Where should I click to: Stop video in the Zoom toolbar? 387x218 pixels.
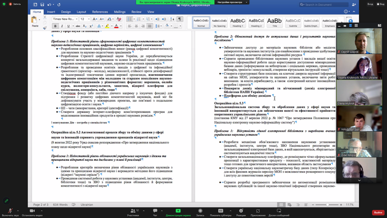(x=32, y=212)
